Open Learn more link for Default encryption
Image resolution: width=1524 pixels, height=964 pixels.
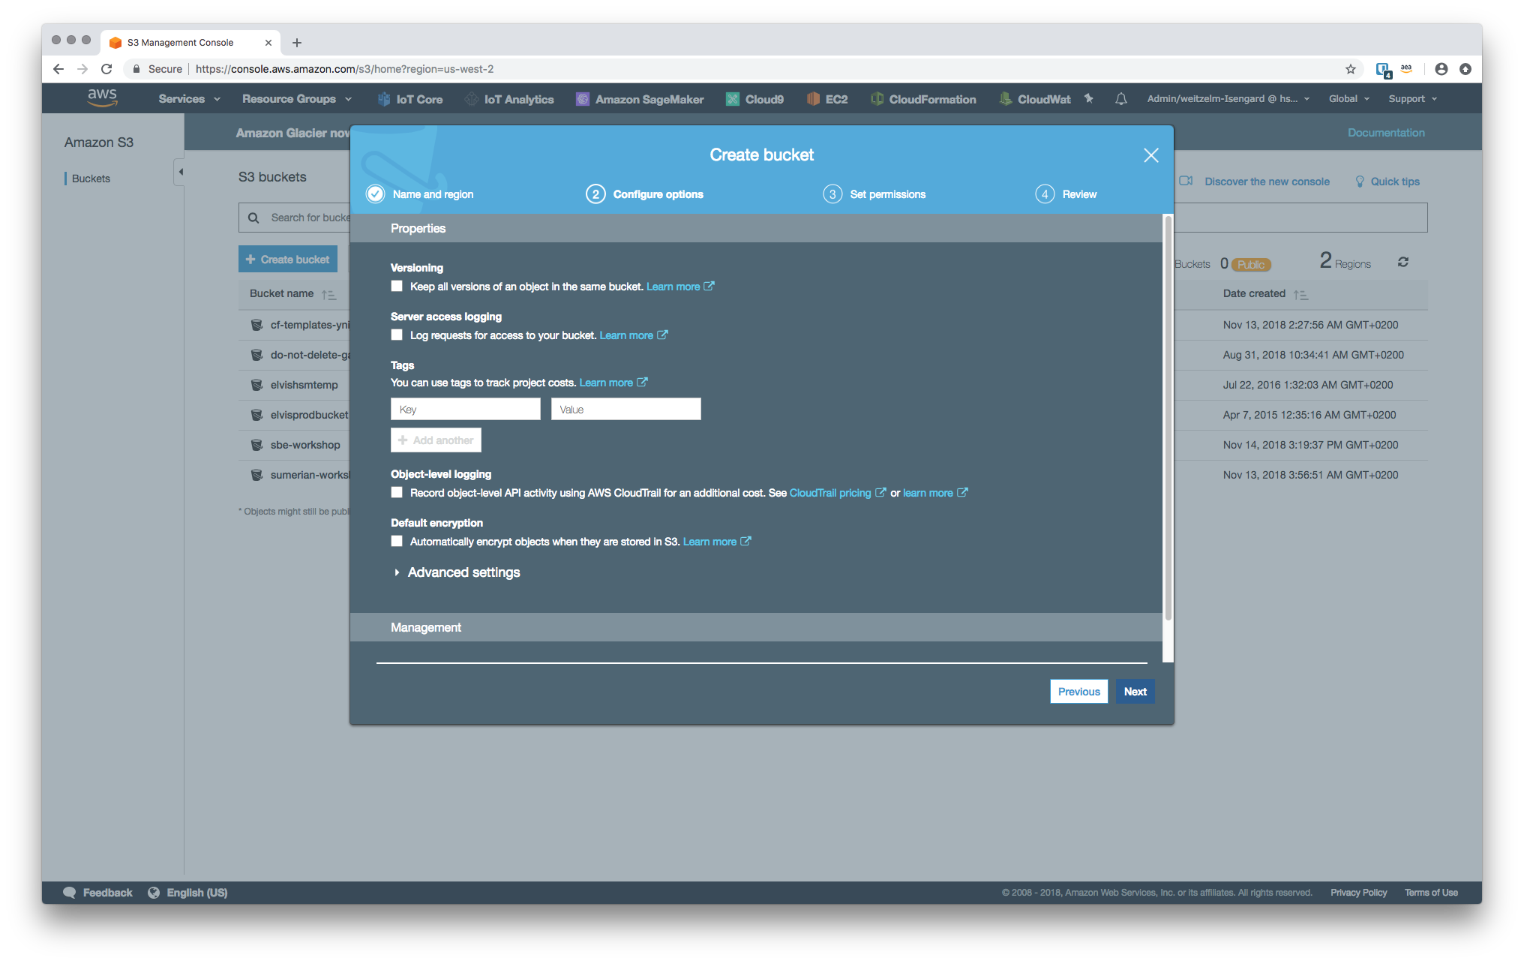click(709, 542)
